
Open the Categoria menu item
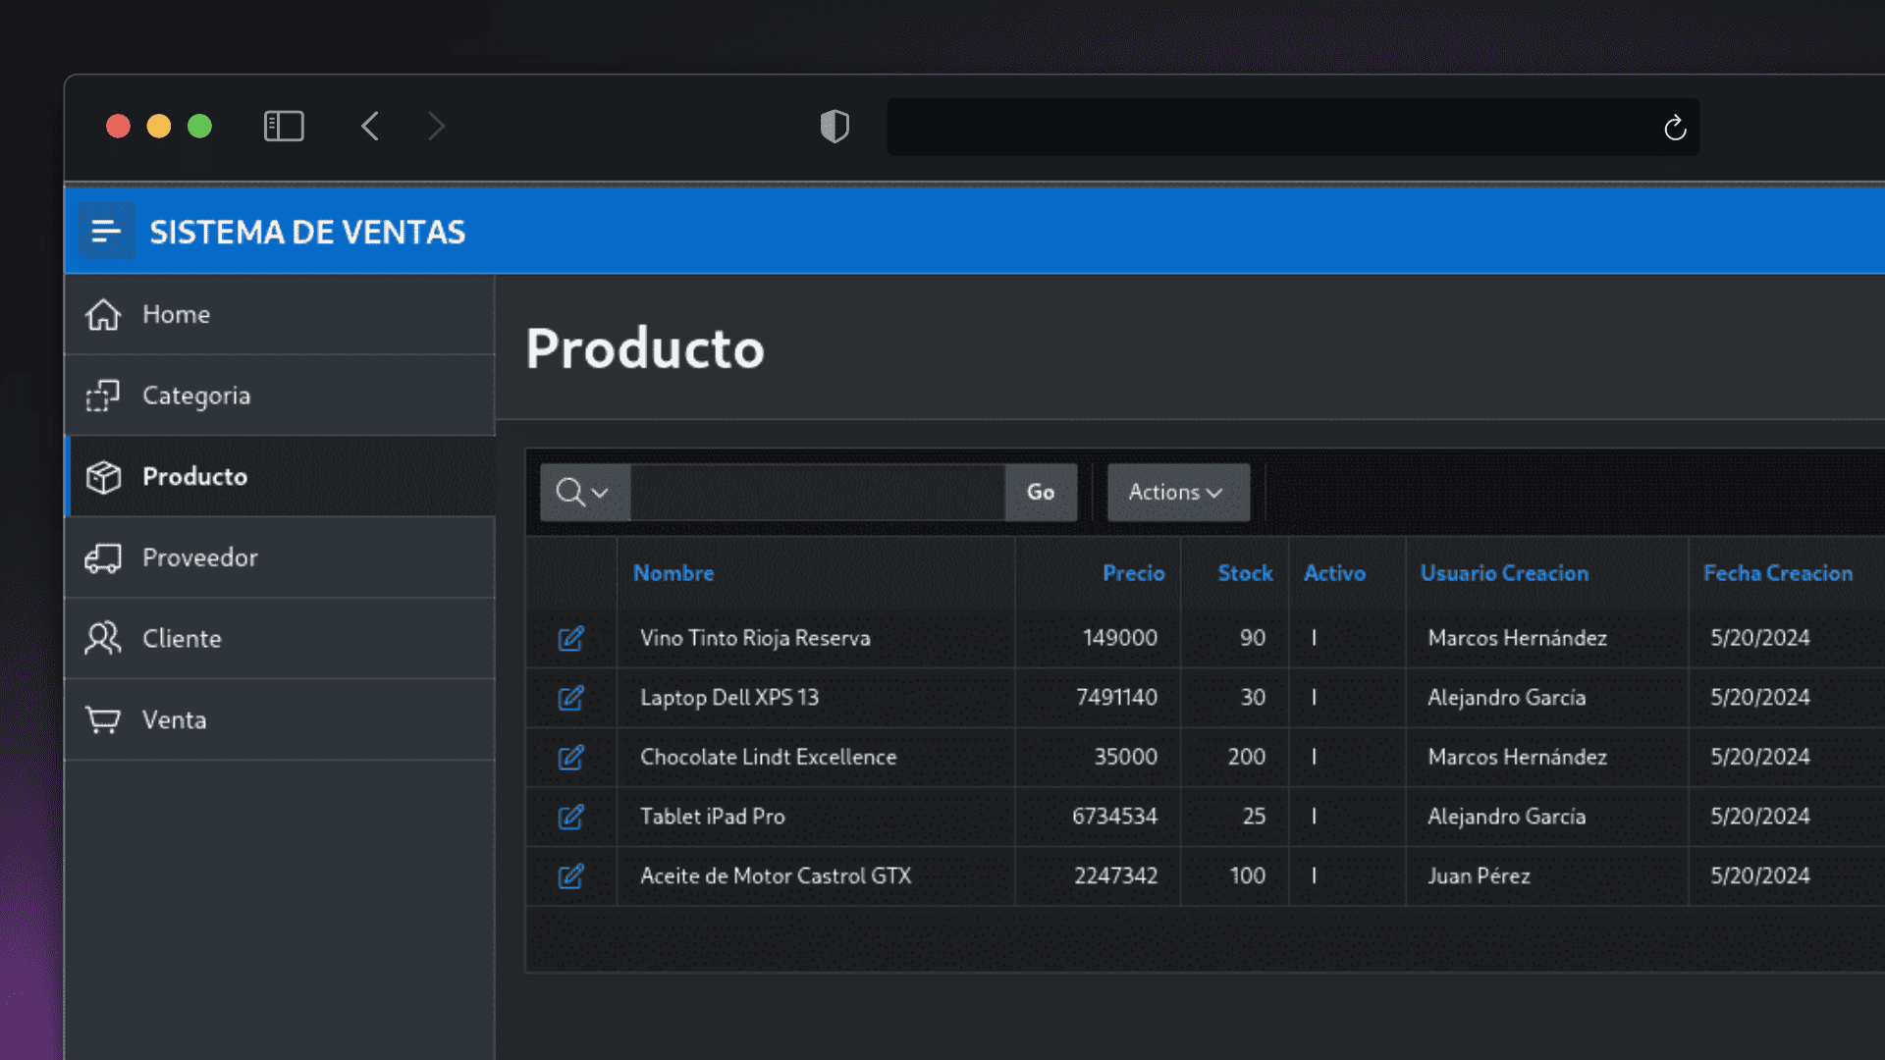click(x=280, y=396)
